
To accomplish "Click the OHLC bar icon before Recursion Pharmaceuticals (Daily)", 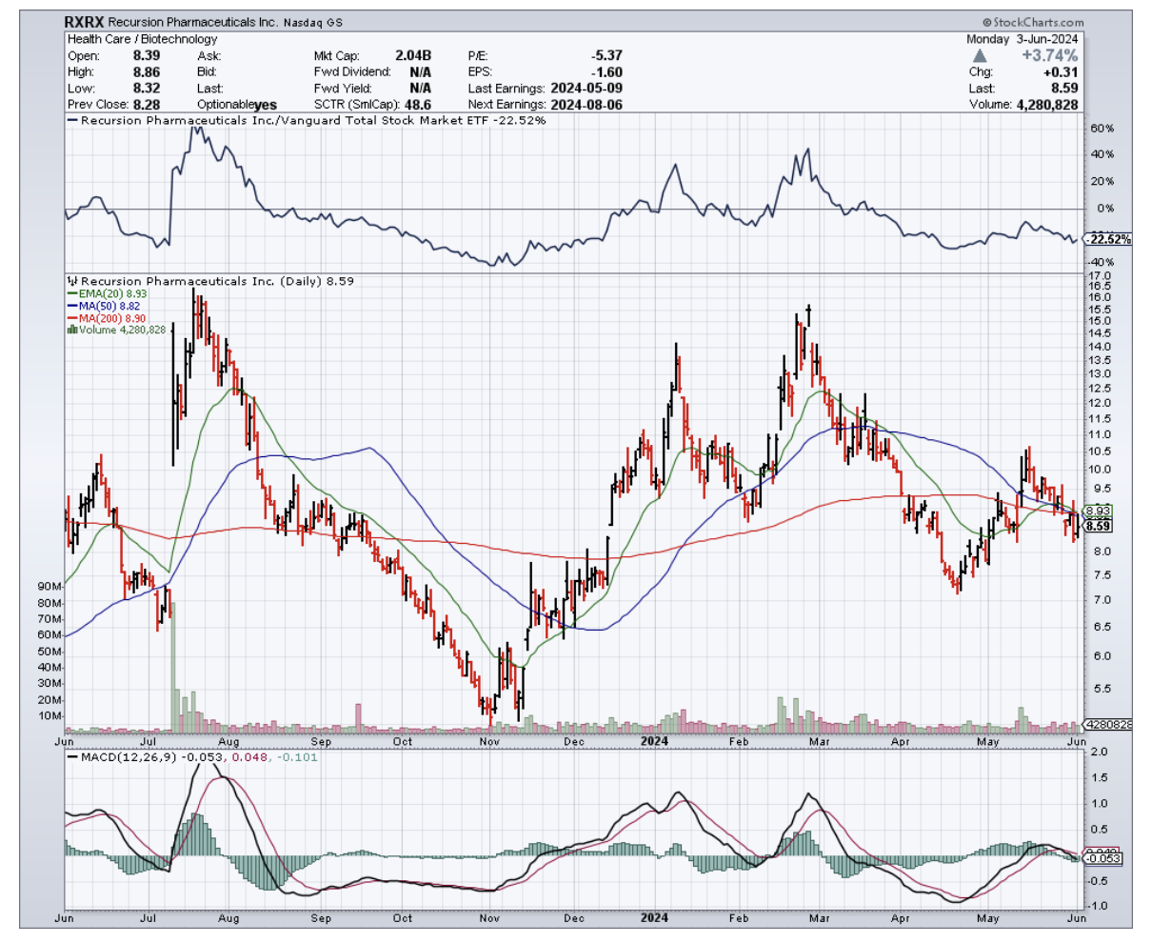I will coord(71,281).
